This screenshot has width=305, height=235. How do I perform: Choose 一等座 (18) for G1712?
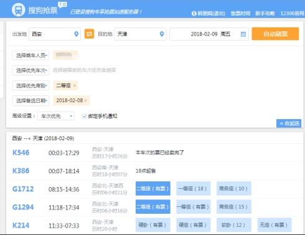(194, 188)
